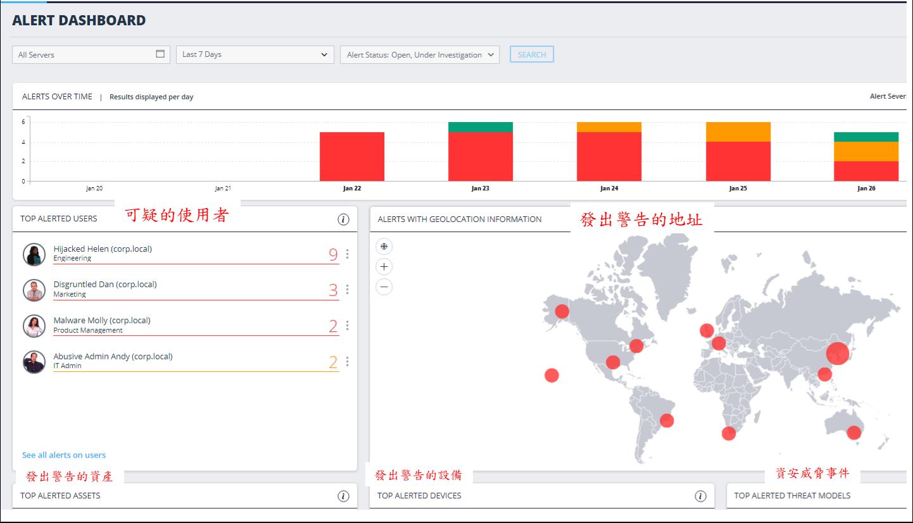
Task: Reset map view with the locate icon
Action: (x=384, y=247)
